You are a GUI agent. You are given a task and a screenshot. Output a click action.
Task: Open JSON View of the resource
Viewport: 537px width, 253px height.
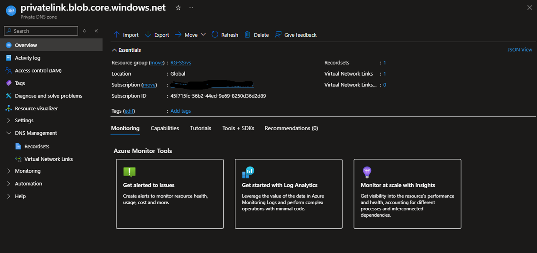point(520,49)
